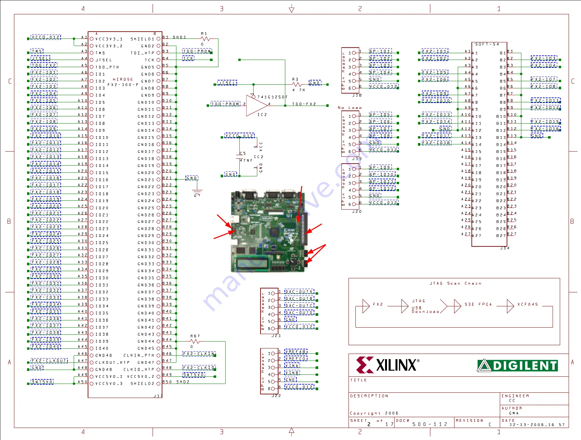This screenshot has width=581, height=440.
Task: Select the 6P-IO8 label on header J19
Action: (x=380, y=136)
